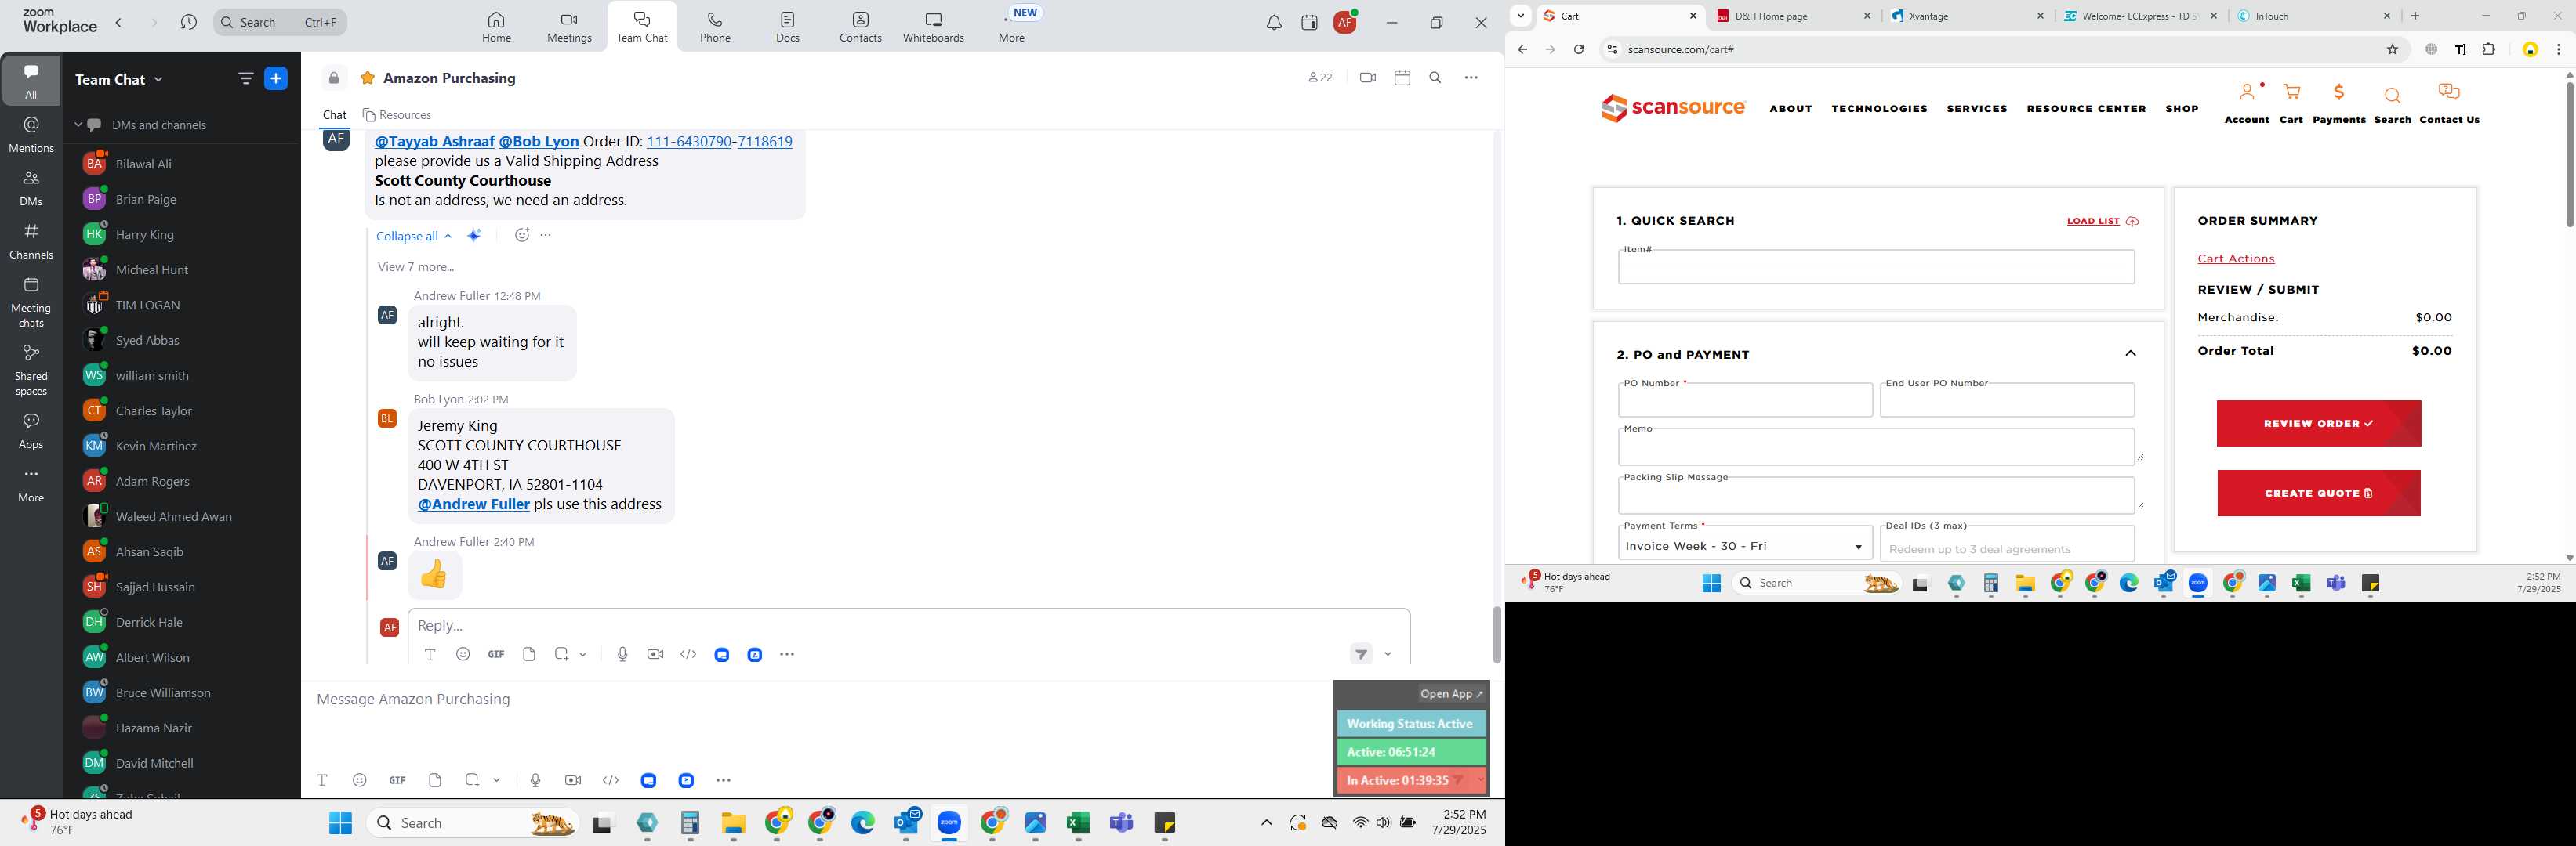Screen dimensions: 2576x846
Task: Click LOAD LIST link
Action: point(2102,222)
